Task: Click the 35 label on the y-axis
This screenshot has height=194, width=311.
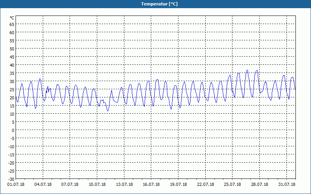Action: click(12, 73)
